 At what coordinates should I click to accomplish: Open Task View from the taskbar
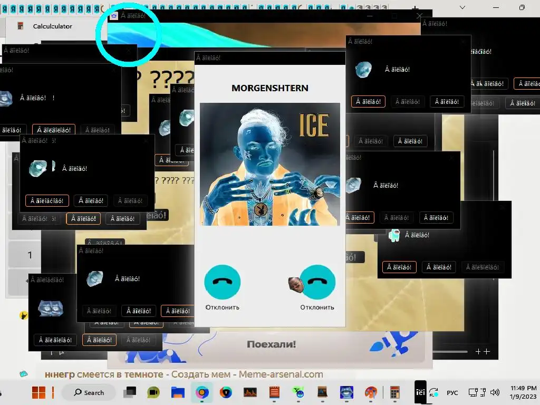pos(130,392)
